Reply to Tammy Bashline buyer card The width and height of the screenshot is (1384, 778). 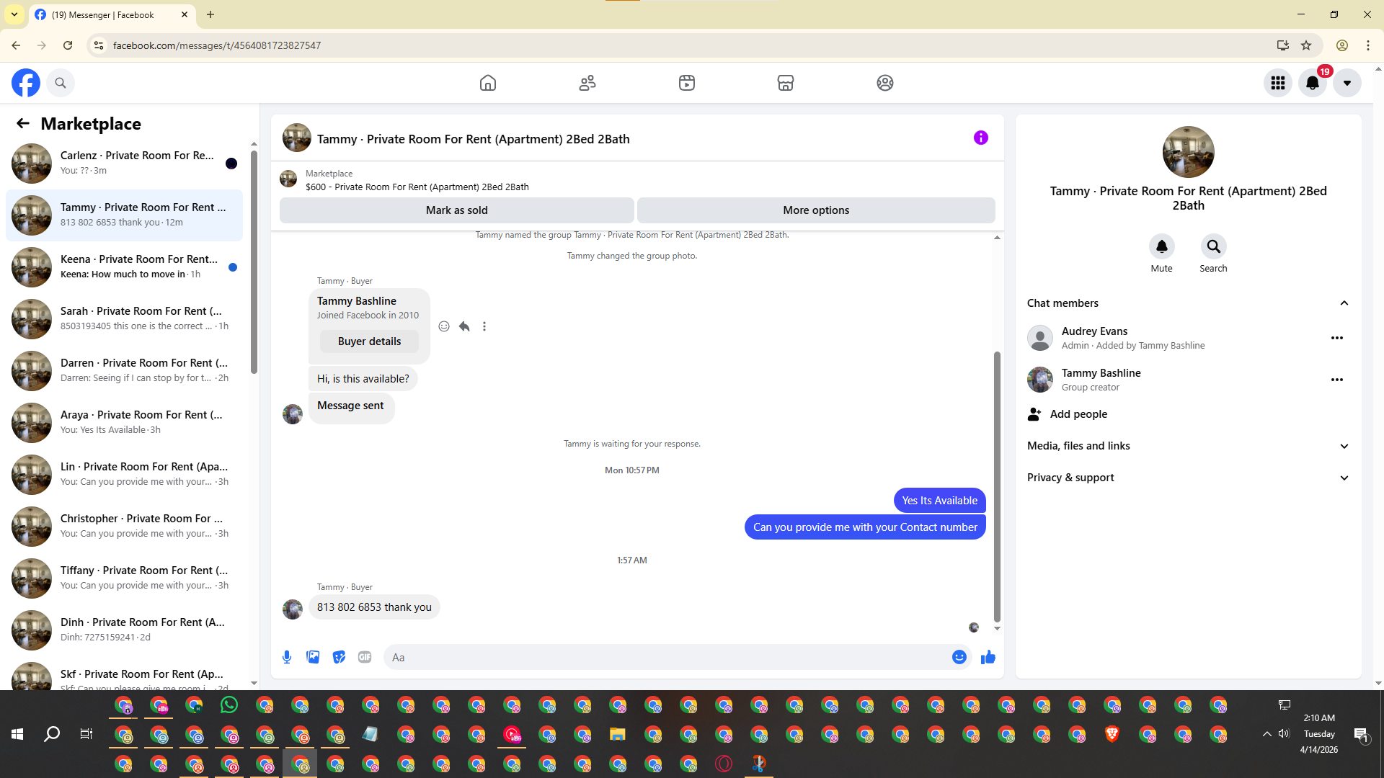(x=464, y=326)
